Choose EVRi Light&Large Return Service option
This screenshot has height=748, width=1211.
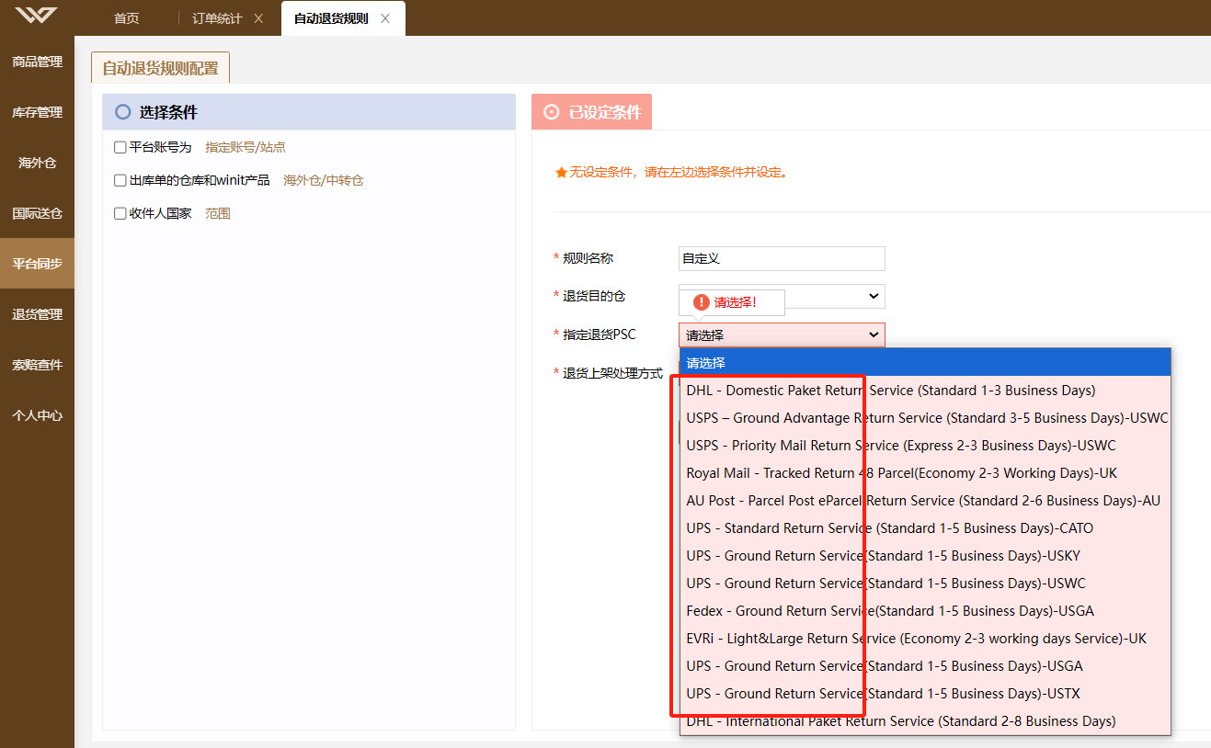[925, 638]
